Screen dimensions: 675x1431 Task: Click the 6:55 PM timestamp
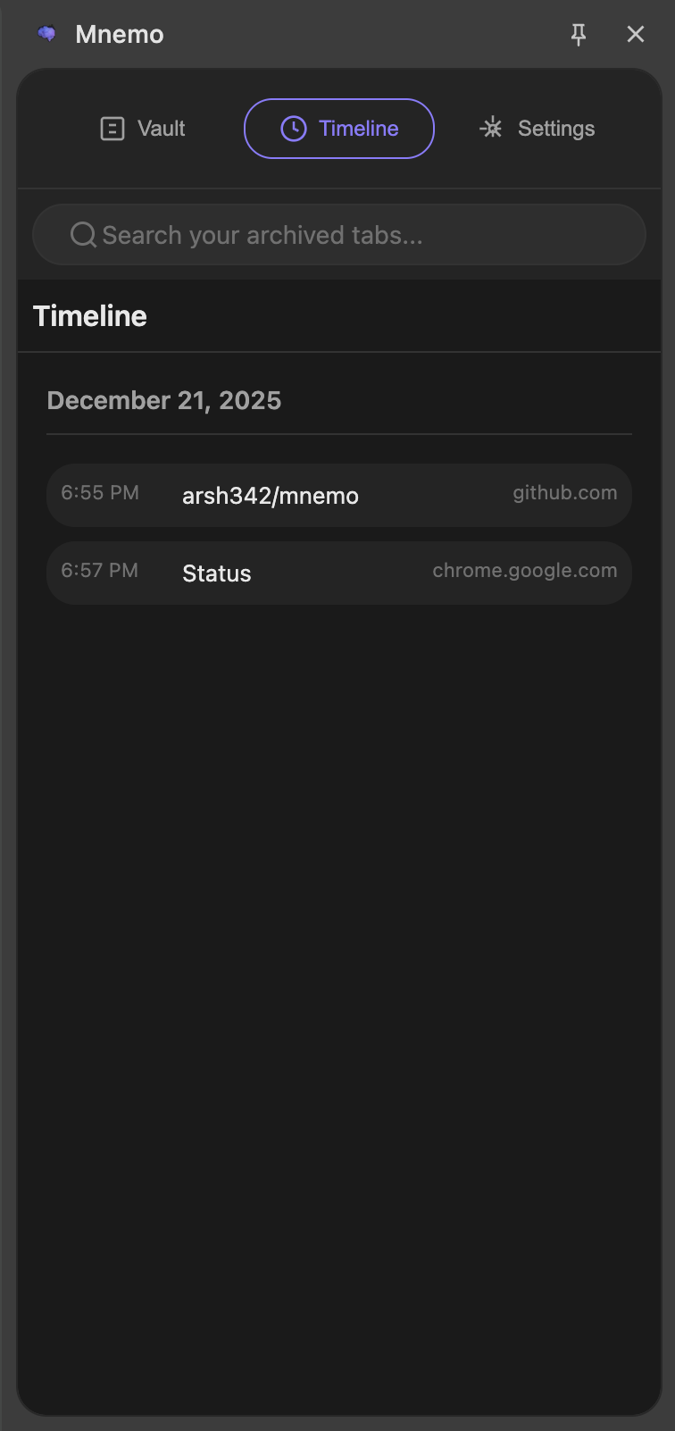tap(100, 492)
